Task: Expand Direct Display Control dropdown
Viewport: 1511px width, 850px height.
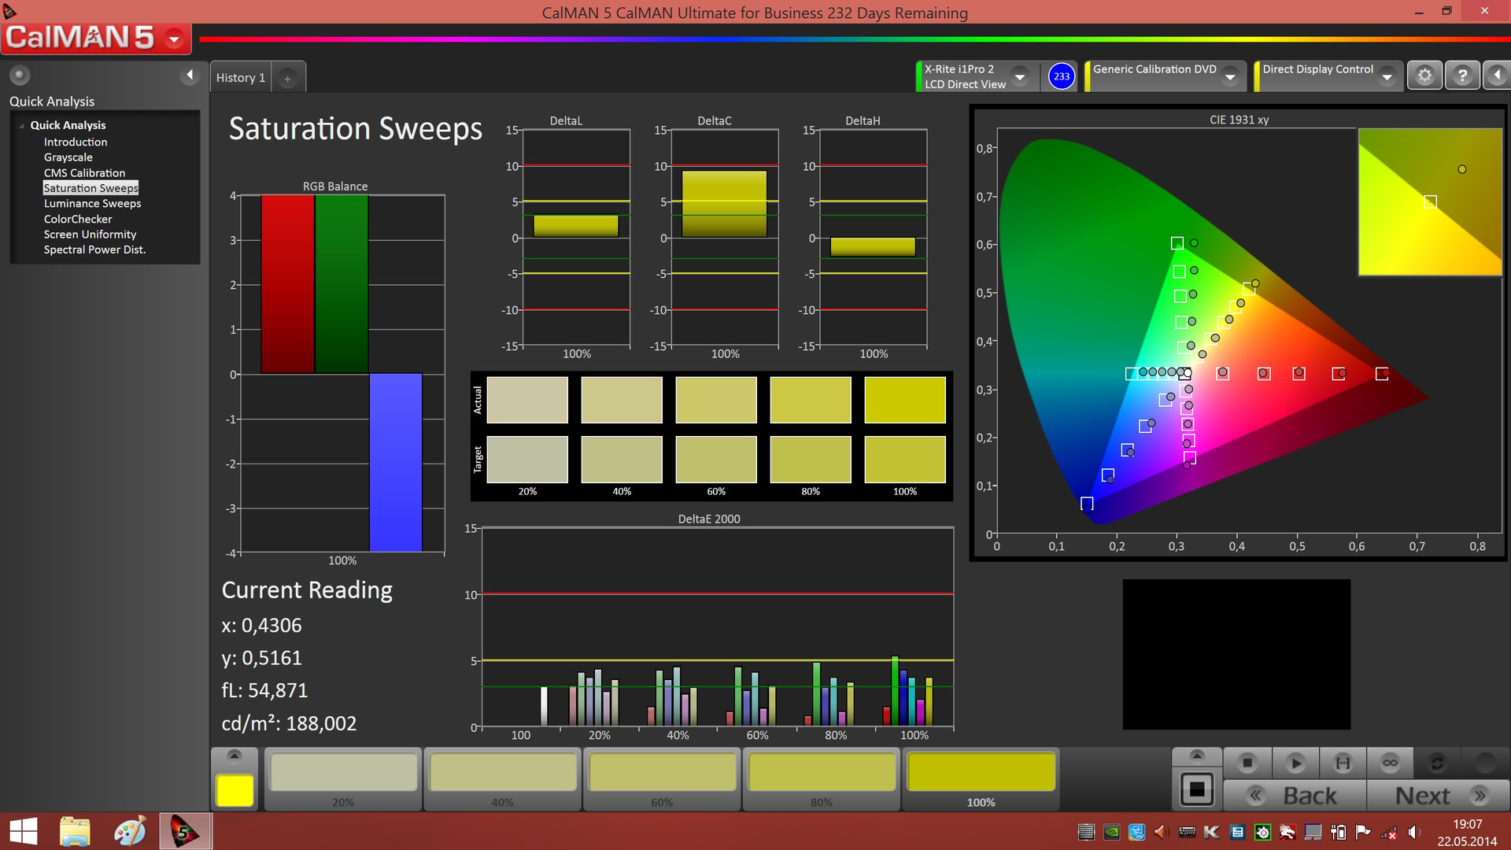Action: 1387,76
